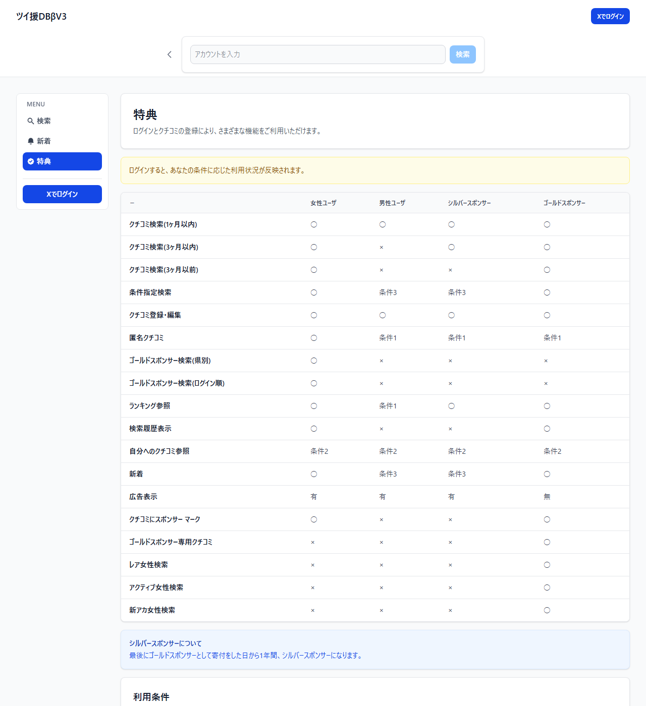646x706 pixels.
Task: Click the ゴールドスポンサー column header
Action: 564,203
